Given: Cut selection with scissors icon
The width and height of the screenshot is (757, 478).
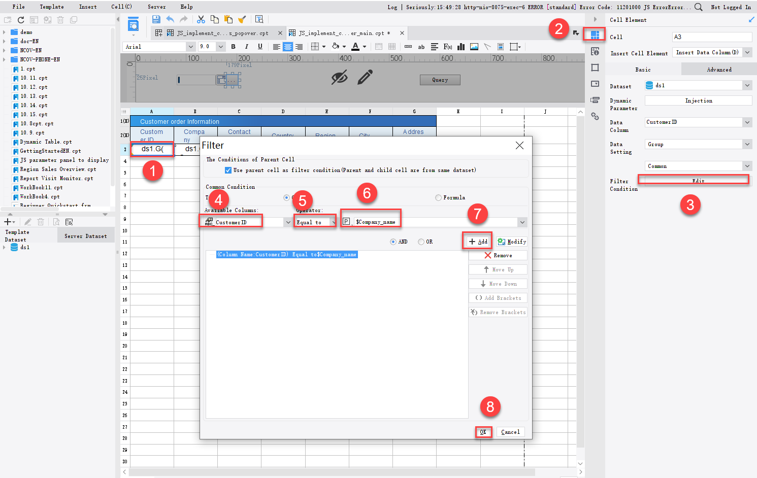Looking at the screenshot, I should [x=201, y=19].
